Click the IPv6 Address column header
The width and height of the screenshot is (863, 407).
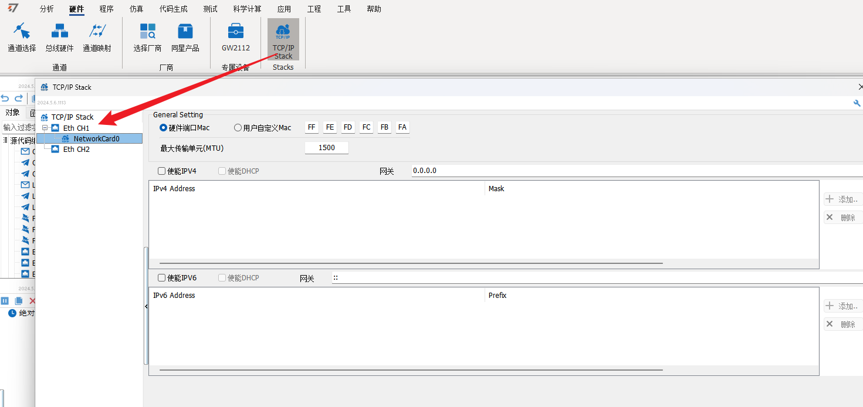click(x=317, y=295)
